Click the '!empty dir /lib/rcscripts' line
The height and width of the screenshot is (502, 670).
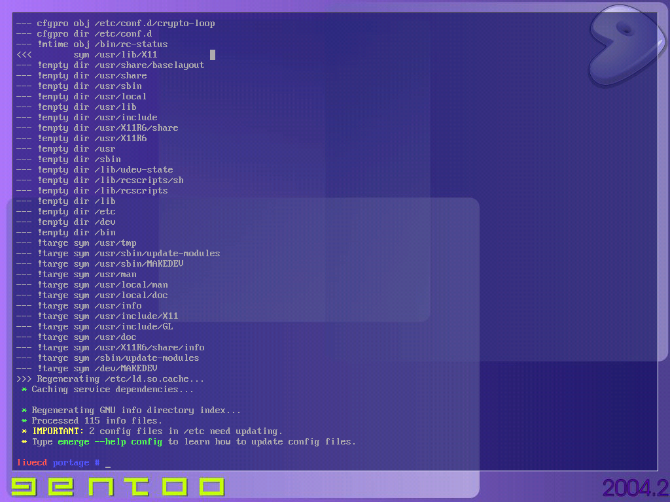tap(92, 191)
